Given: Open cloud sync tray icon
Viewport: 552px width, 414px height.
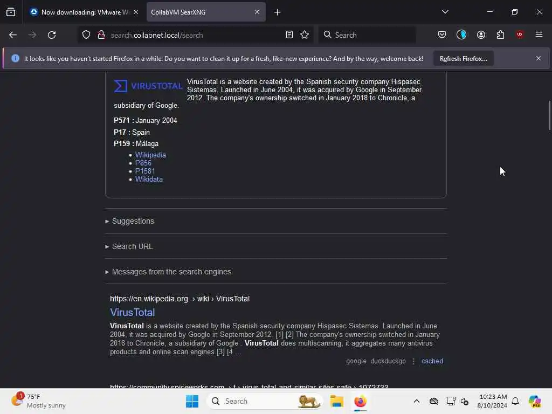Looking at the screenshot, I should click(434, 401).
